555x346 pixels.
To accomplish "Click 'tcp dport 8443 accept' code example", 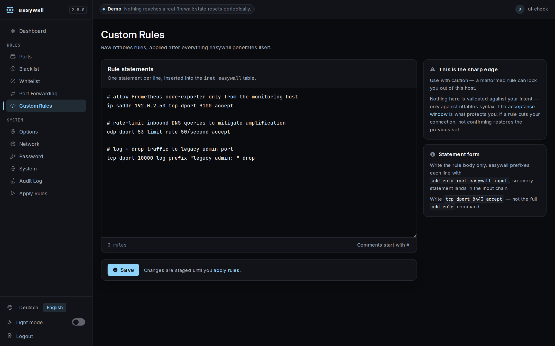I will (474, 199).
